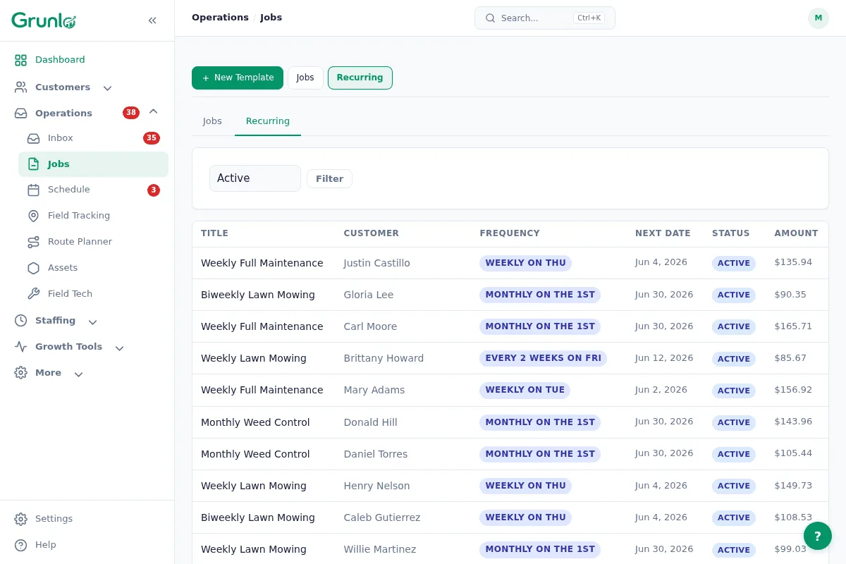
Task: Click the Recurring pill button
Action: tap(360, 78)
